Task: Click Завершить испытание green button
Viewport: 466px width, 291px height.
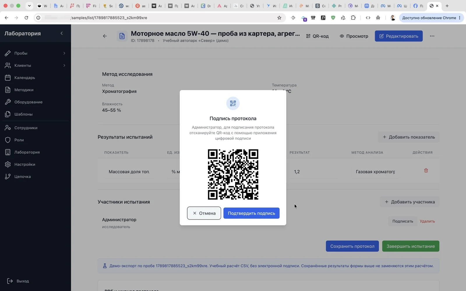Action: pos(411,246)
